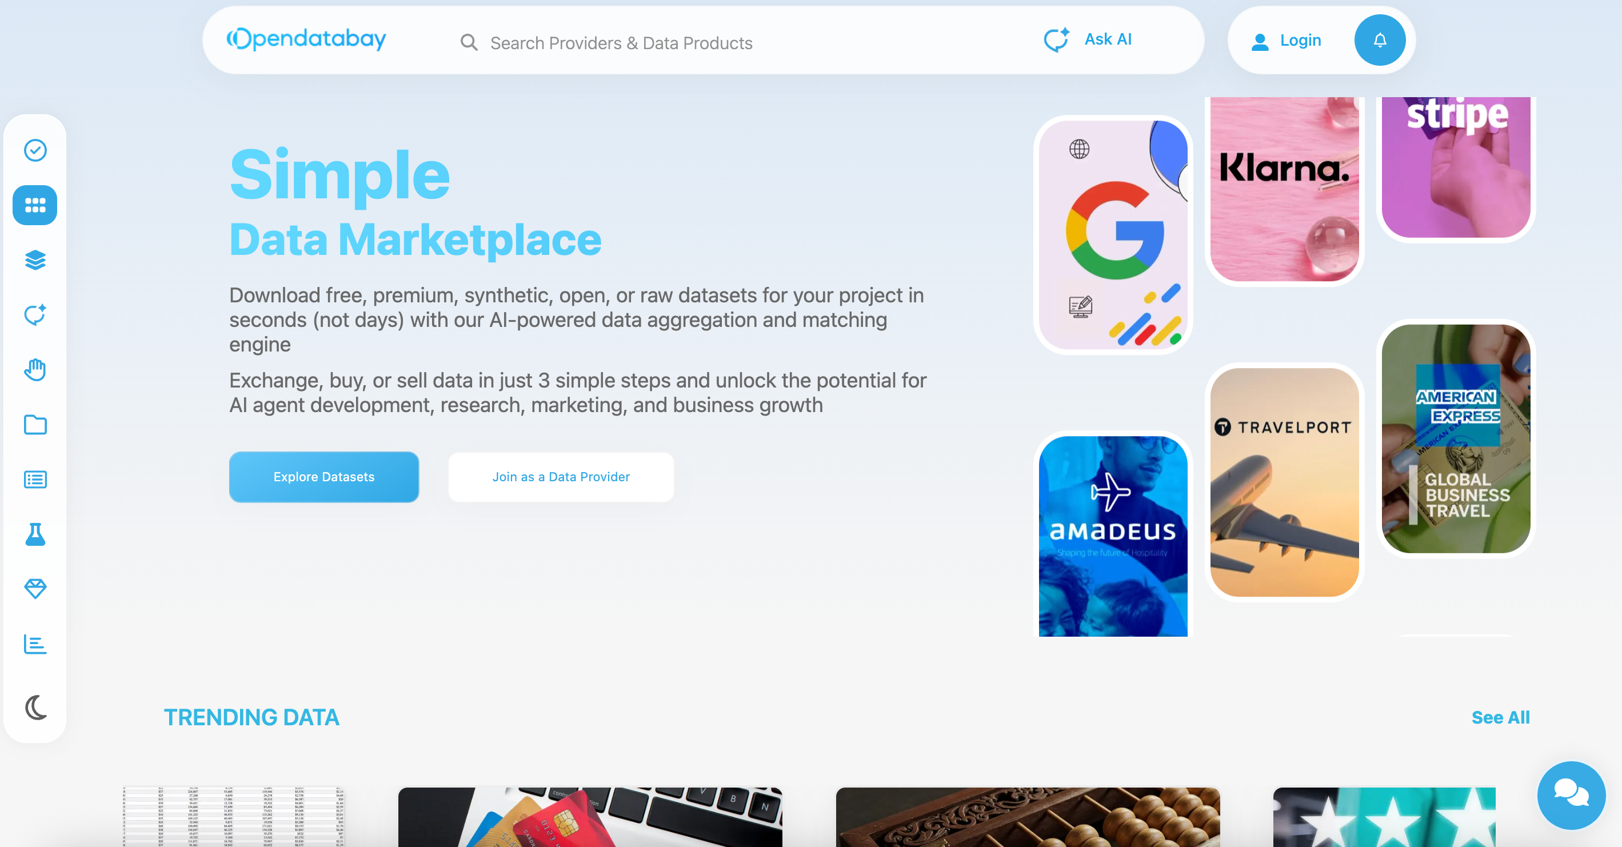
Task: Open the stacked layers sidebar icon
Action: click(35, 260)
